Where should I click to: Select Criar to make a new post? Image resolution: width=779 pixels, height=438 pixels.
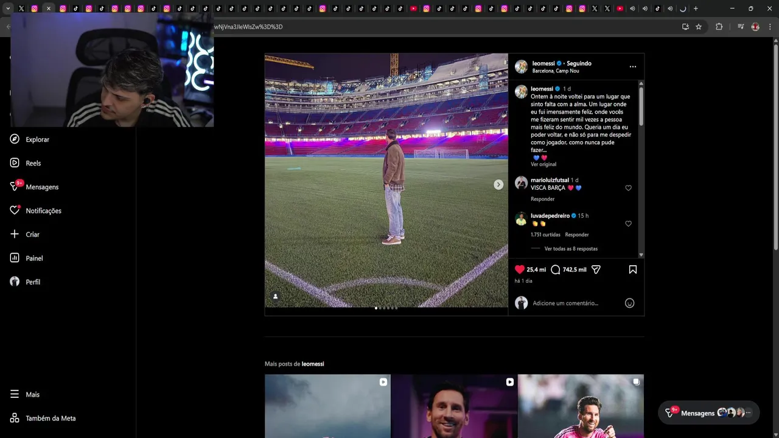(x=25, y=234)
